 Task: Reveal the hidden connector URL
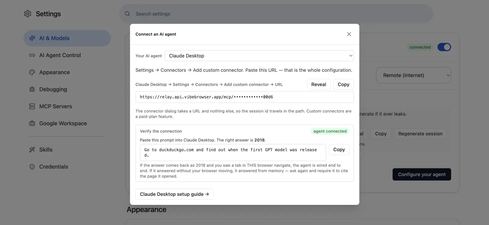(x=318, y=85)
